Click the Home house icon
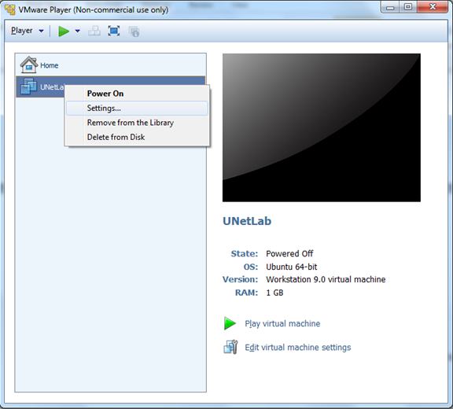453x409 pixels. (x=28, y=65)
